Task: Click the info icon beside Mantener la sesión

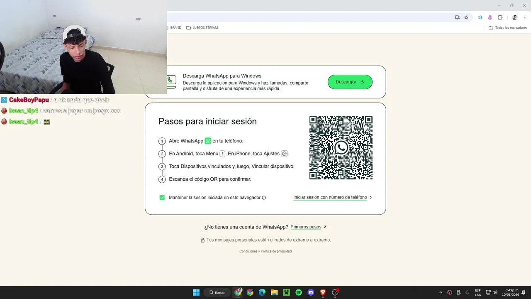Action: click(264, 198)
